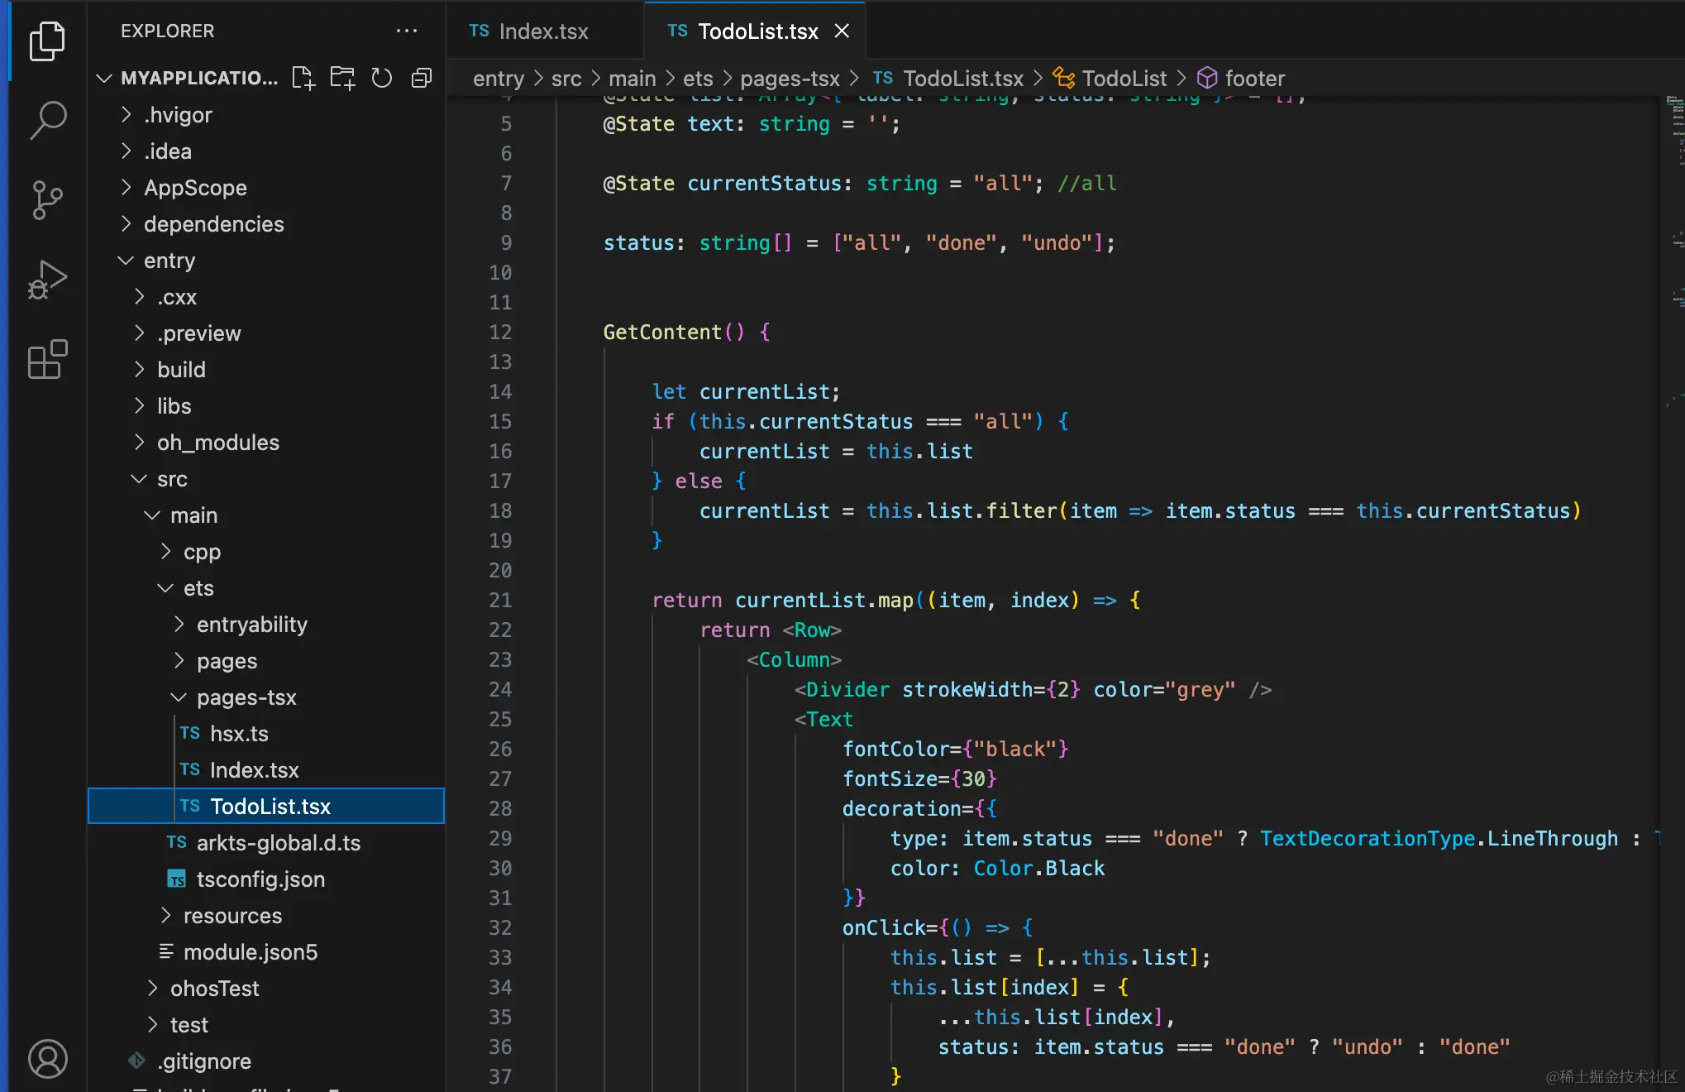Collapse all folders in explorer
Screen dimensions: 1685x1092
point(422,78)
